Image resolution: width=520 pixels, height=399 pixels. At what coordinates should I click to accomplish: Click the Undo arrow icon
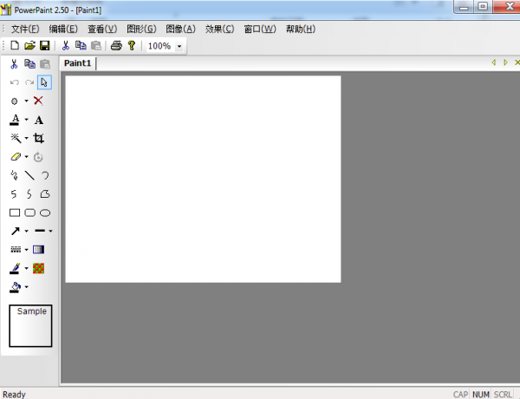[14, 82]
